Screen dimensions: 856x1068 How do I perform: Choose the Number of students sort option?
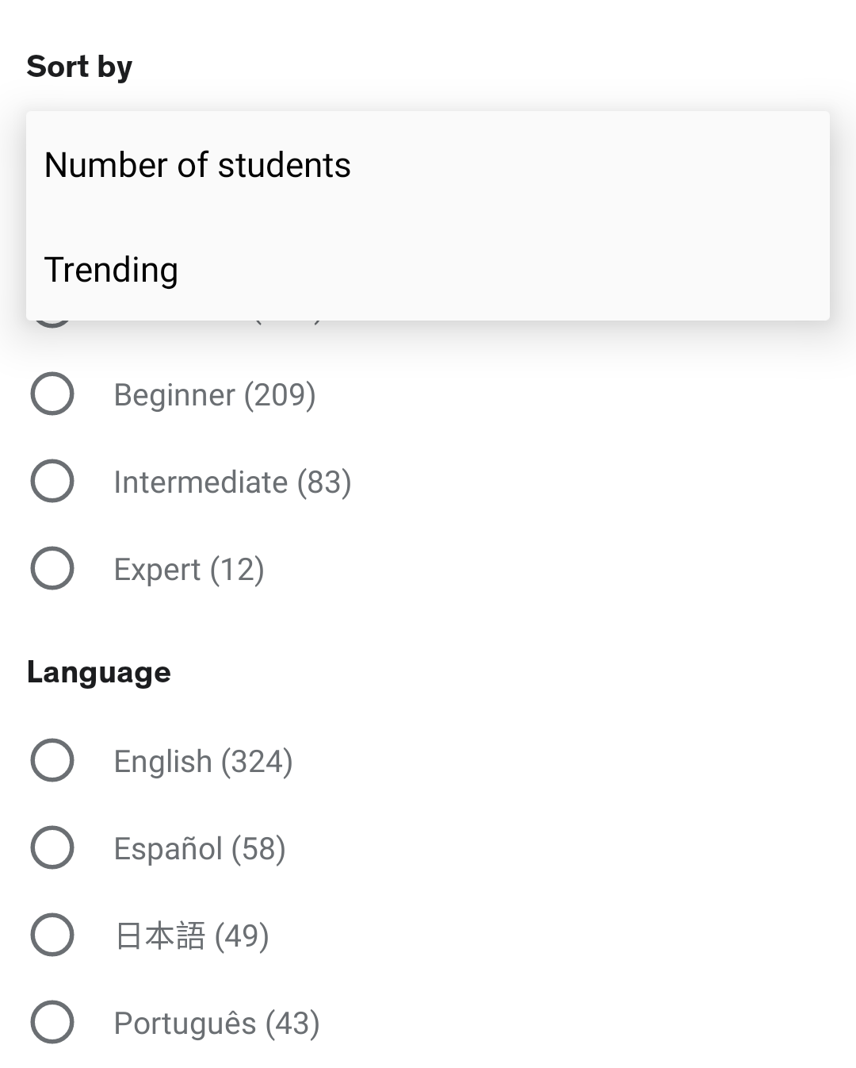click(197, 165)
